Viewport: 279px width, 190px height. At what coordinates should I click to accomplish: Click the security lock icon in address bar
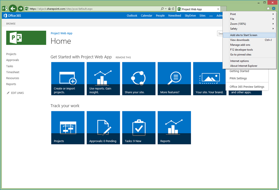point(169,9)
